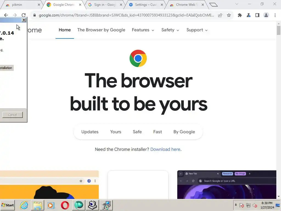Go back to the previous page

[x=6, y=15]
